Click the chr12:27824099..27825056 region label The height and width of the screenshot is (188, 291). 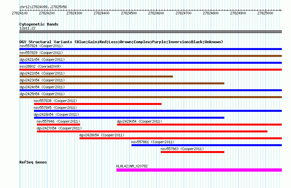click(43, 7)
